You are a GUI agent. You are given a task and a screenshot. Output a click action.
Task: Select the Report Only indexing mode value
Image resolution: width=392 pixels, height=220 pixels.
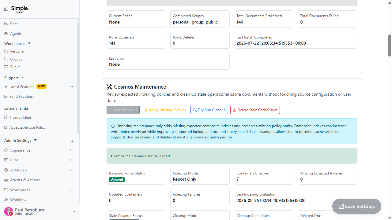click(x=184, y=179)
